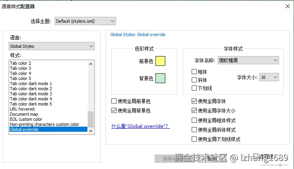Image resolution: width=294 pixels, height=169 pixels.
Task: Select Tab color dark mode 5
Action: pos(48,104)
